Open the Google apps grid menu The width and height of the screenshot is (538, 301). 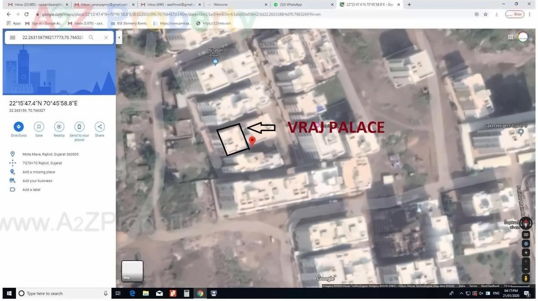click(511, 37)
